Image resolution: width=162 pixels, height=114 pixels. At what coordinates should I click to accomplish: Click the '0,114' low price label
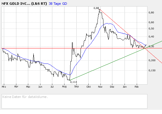73,82
